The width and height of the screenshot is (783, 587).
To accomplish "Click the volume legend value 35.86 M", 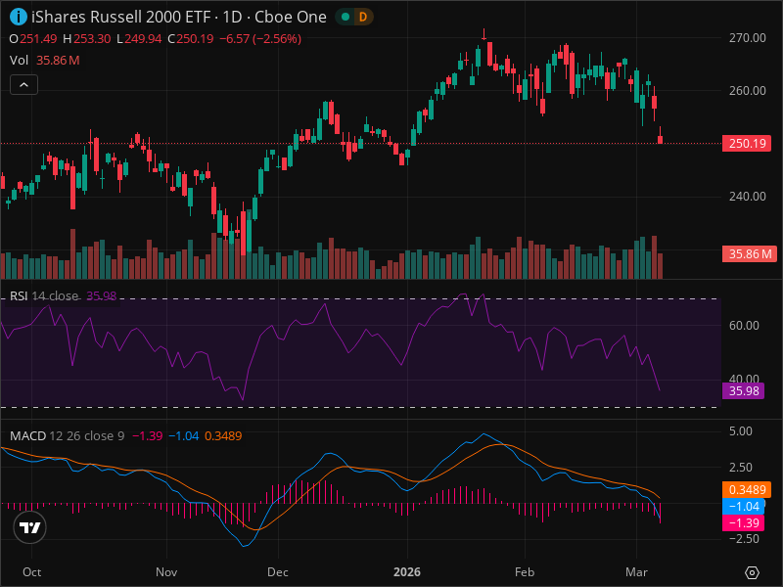I will (58, 61).
